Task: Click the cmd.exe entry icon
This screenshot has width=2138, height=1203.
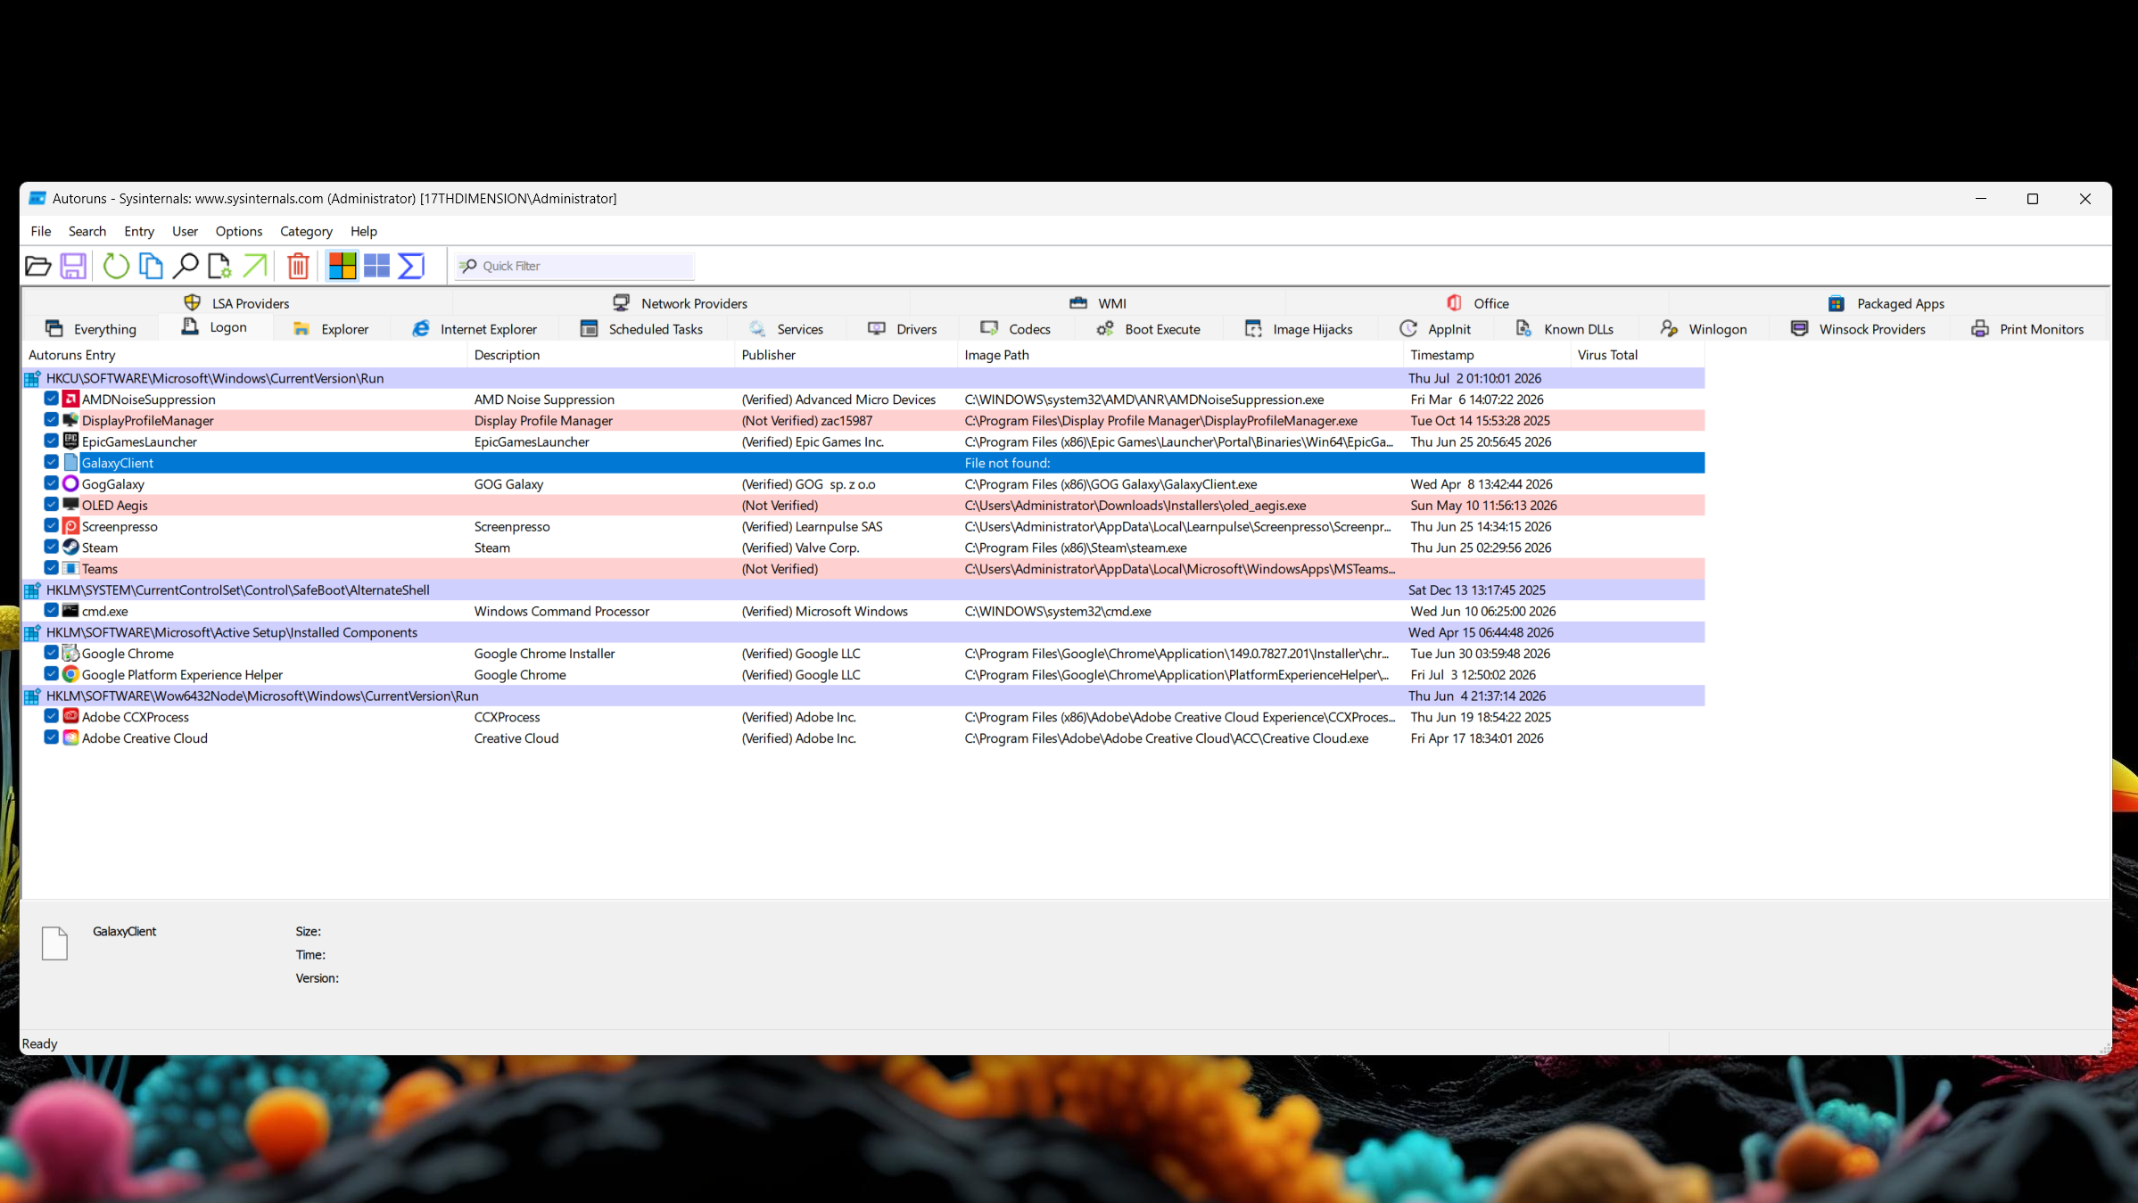Action: point(70,611)
